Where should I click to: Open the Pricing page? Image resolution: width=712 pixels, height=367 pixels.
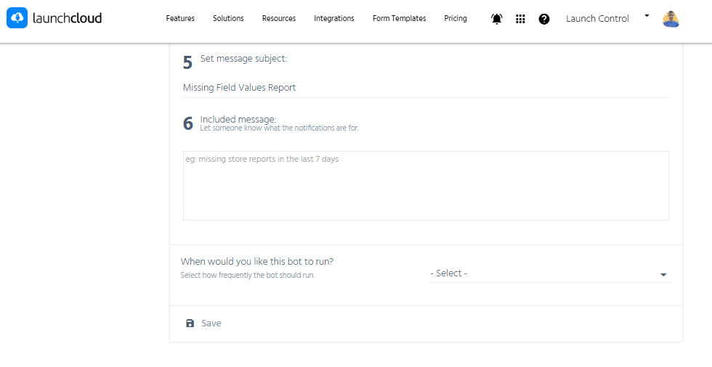(456, 19)
